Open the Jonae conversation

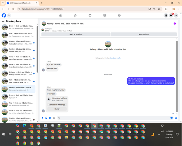(x=18, y=66)
